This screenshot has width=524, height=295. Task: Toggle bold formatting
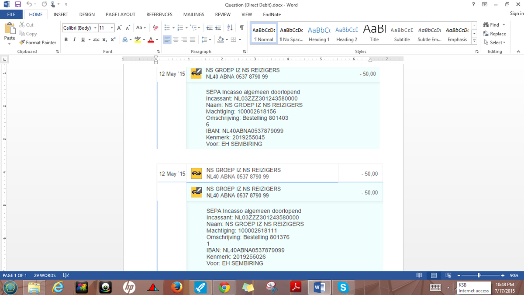click(66, 39)
